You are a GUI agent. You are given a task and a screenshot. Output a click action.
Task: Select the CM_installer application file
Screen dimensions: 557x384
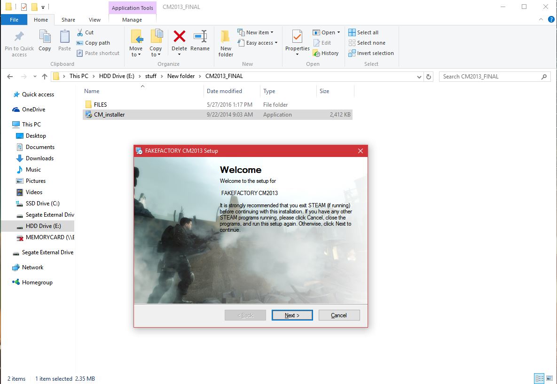click(x=218, y=114)
